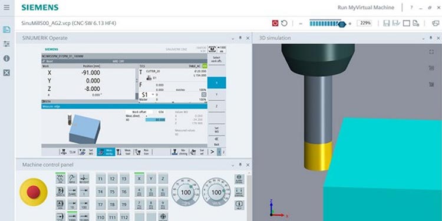Open the help question mark icon
Screen dimensions: 442x221
412,8
